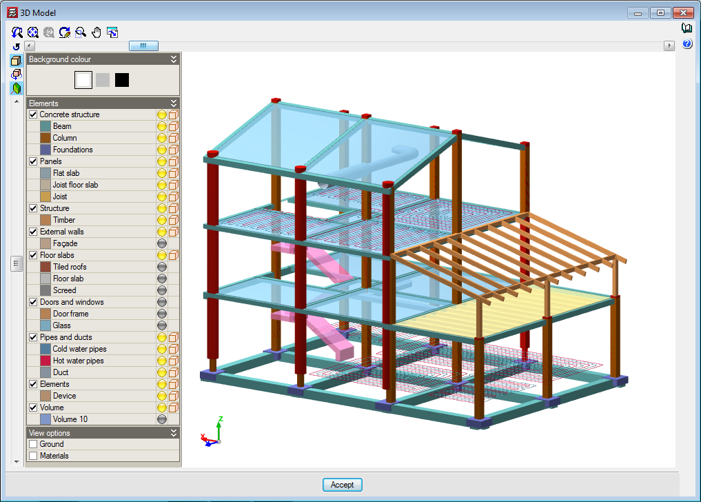701x502 pixels.
Task: Click the yellow visibility bulb for Beam
Action: click(162, 126)
